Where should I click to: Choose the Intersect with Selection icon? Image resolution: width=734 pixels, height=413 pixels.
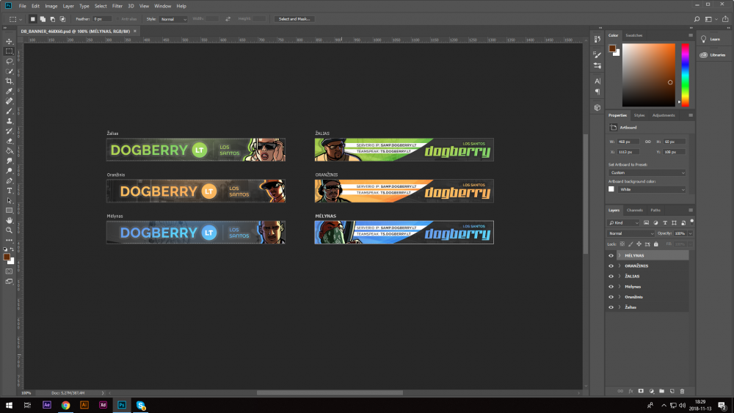click(62, 19)
